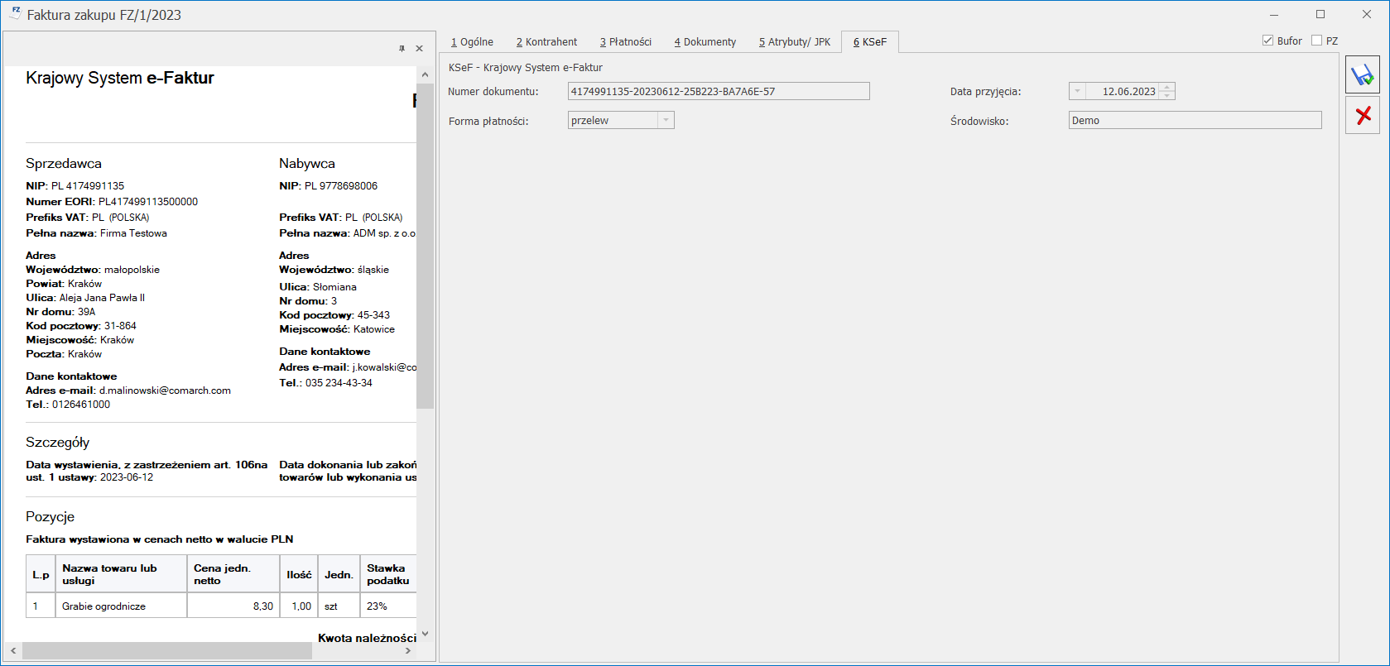Open the Forma płatności dropdown
This screenshot has height=666, width=1390.
666,121
